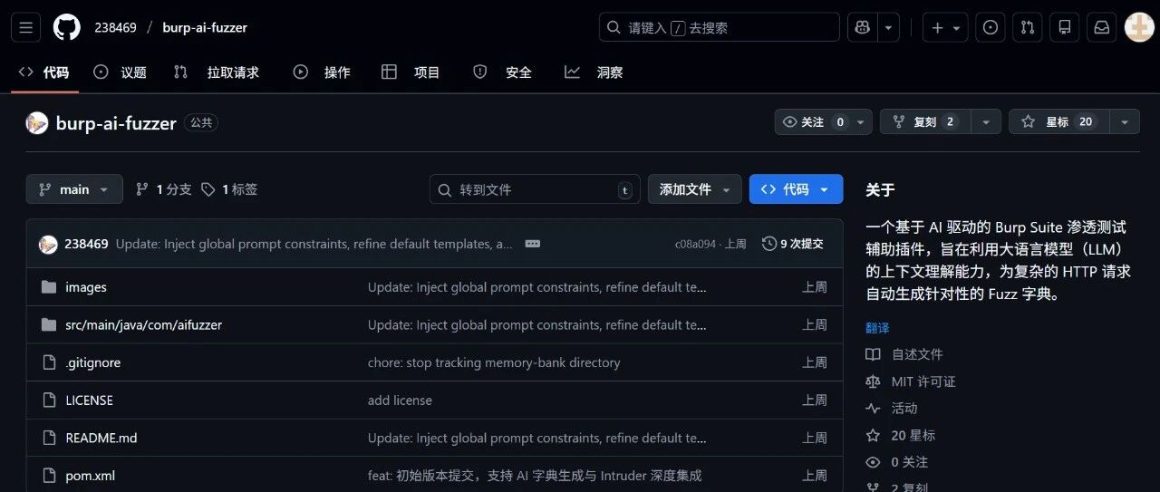The height and width of the screenshot is (492, 1160).
Task: Open the hamburger navigation menu
Action: [25, 27]
